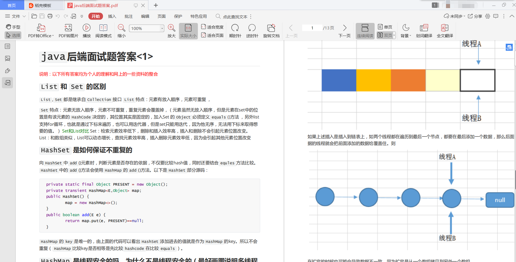Fit page to width (适合宽度)
The image size is (516, 262).
pos(212,27)
